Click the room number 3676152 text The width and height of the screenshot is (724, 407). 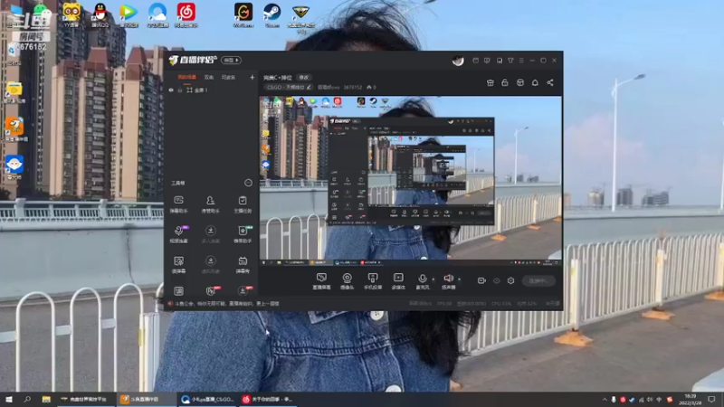coord(353,87)
